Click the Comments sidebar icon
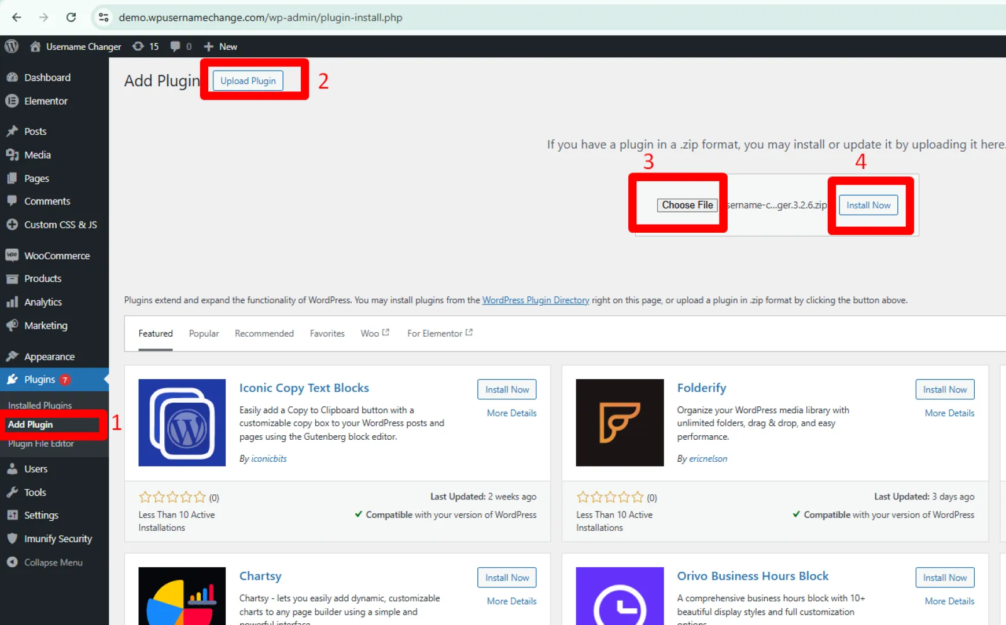Screen dimensions: 1006x625 [x=12, y=201]
